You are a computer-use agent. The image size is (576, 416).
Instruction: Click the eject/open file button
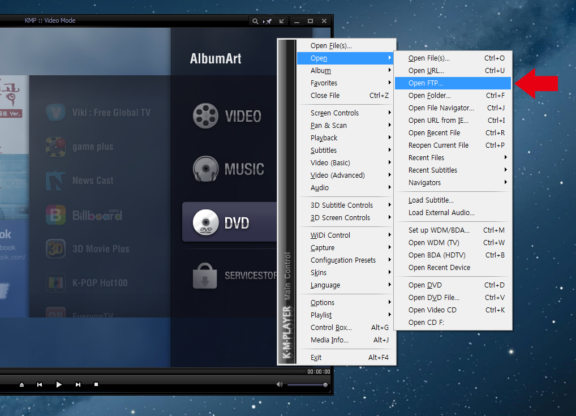click(x=22, y=384)
